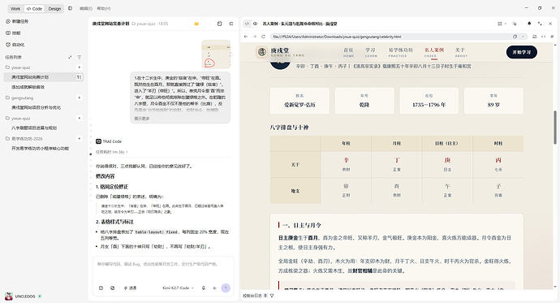
Task: Toggle the sidebar panel icon beside Design
Action: [x=70, y=8]
